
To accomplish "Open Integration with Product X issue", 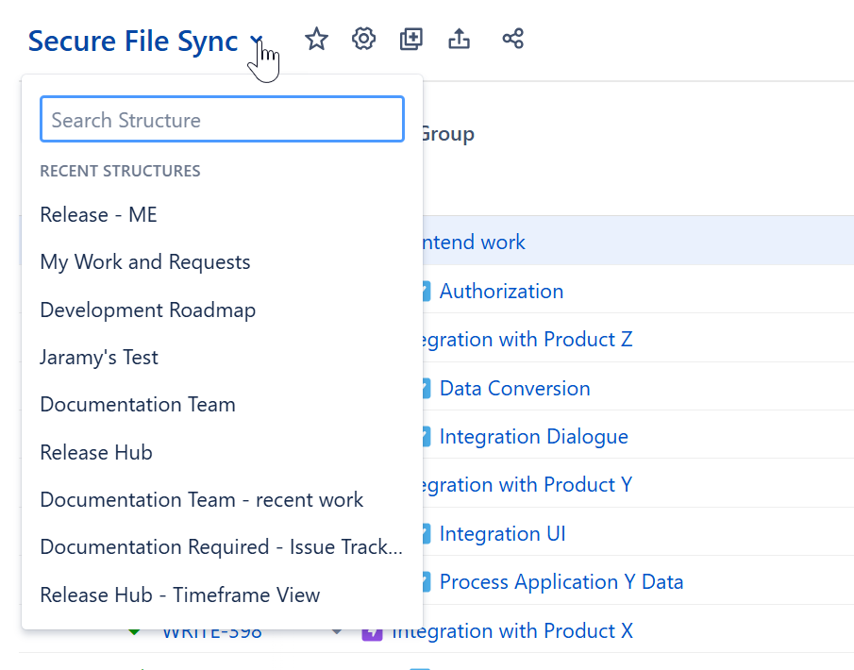I will pyautogui.click(x=556, y=630).
